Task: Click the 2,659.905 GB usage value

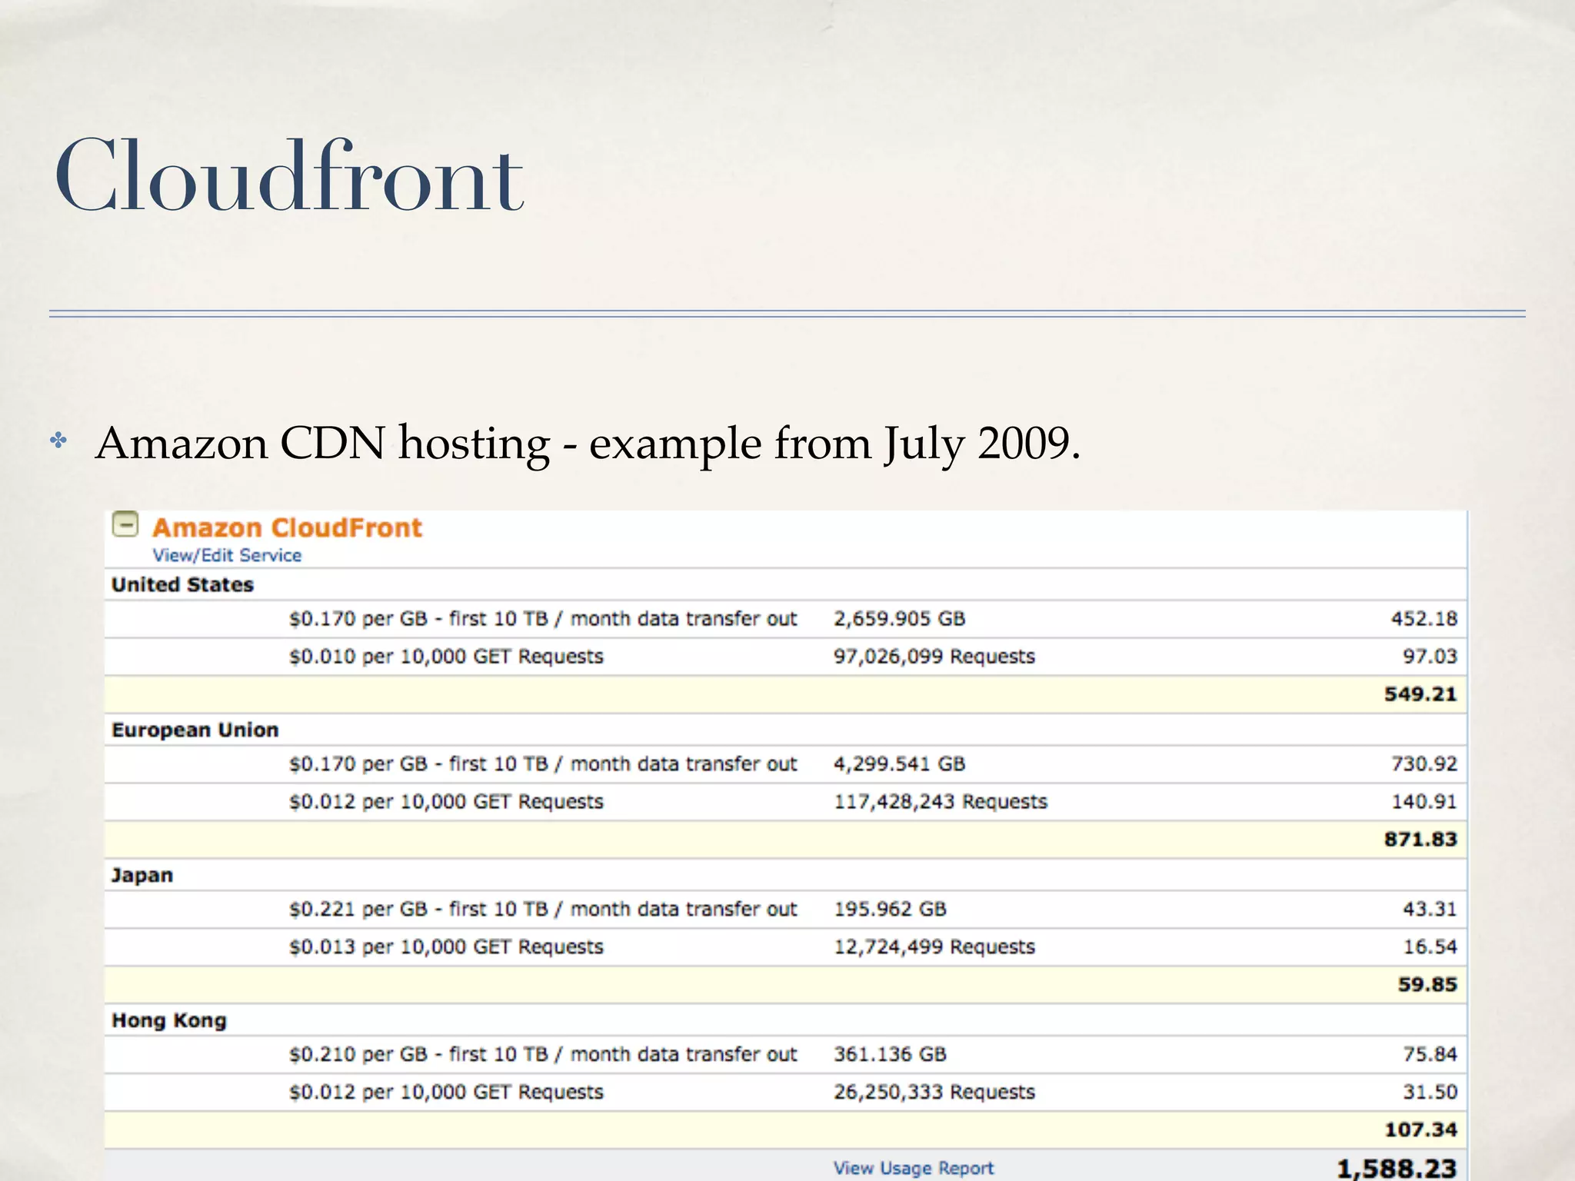Action: 899,619
